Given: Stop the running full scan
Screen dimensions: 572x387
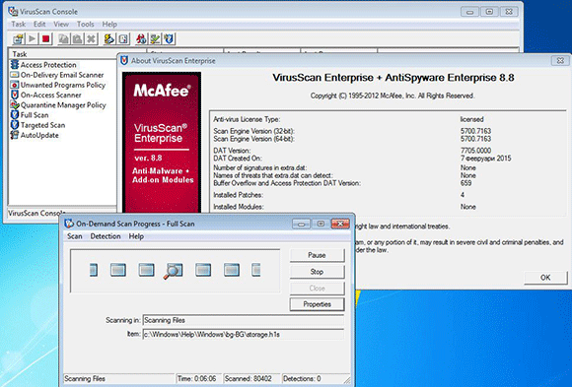Looking at the screenshot, I should pos(317,272).
